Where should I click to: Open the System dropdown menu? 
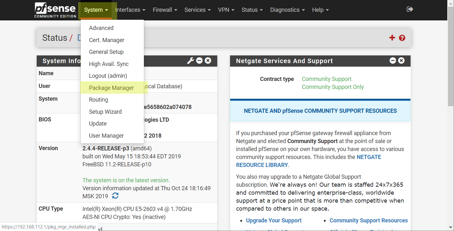[x=96, y=10]
